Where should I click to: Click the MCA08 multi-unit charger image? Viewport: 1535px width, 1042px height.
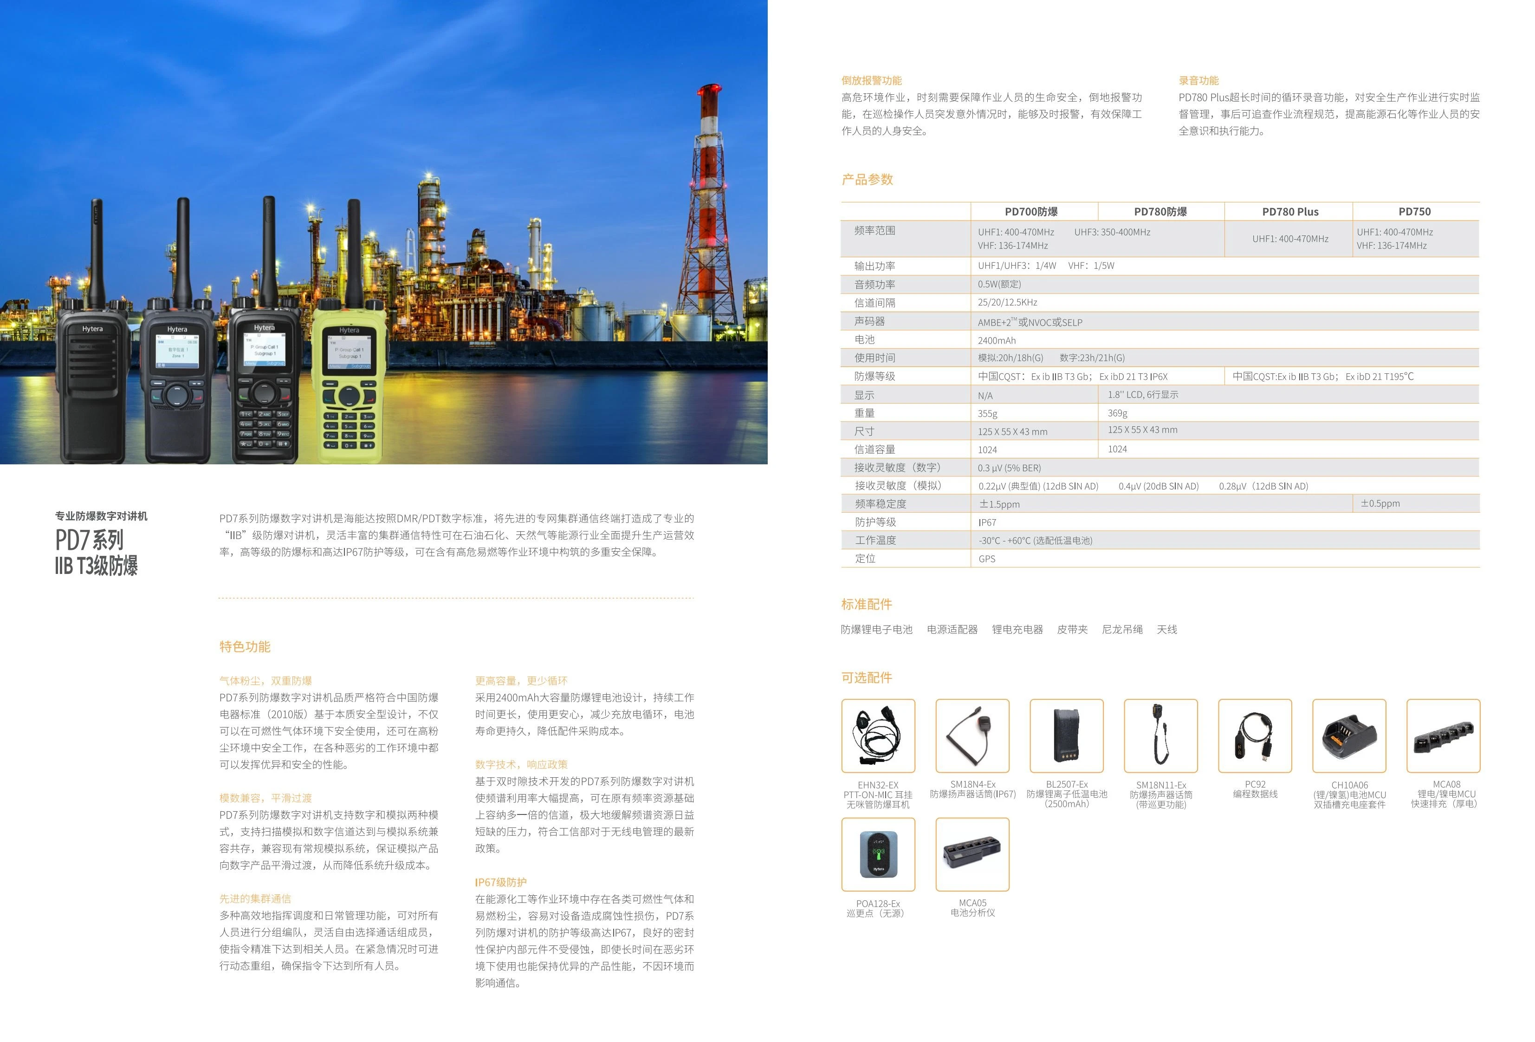coord(1443,736)
